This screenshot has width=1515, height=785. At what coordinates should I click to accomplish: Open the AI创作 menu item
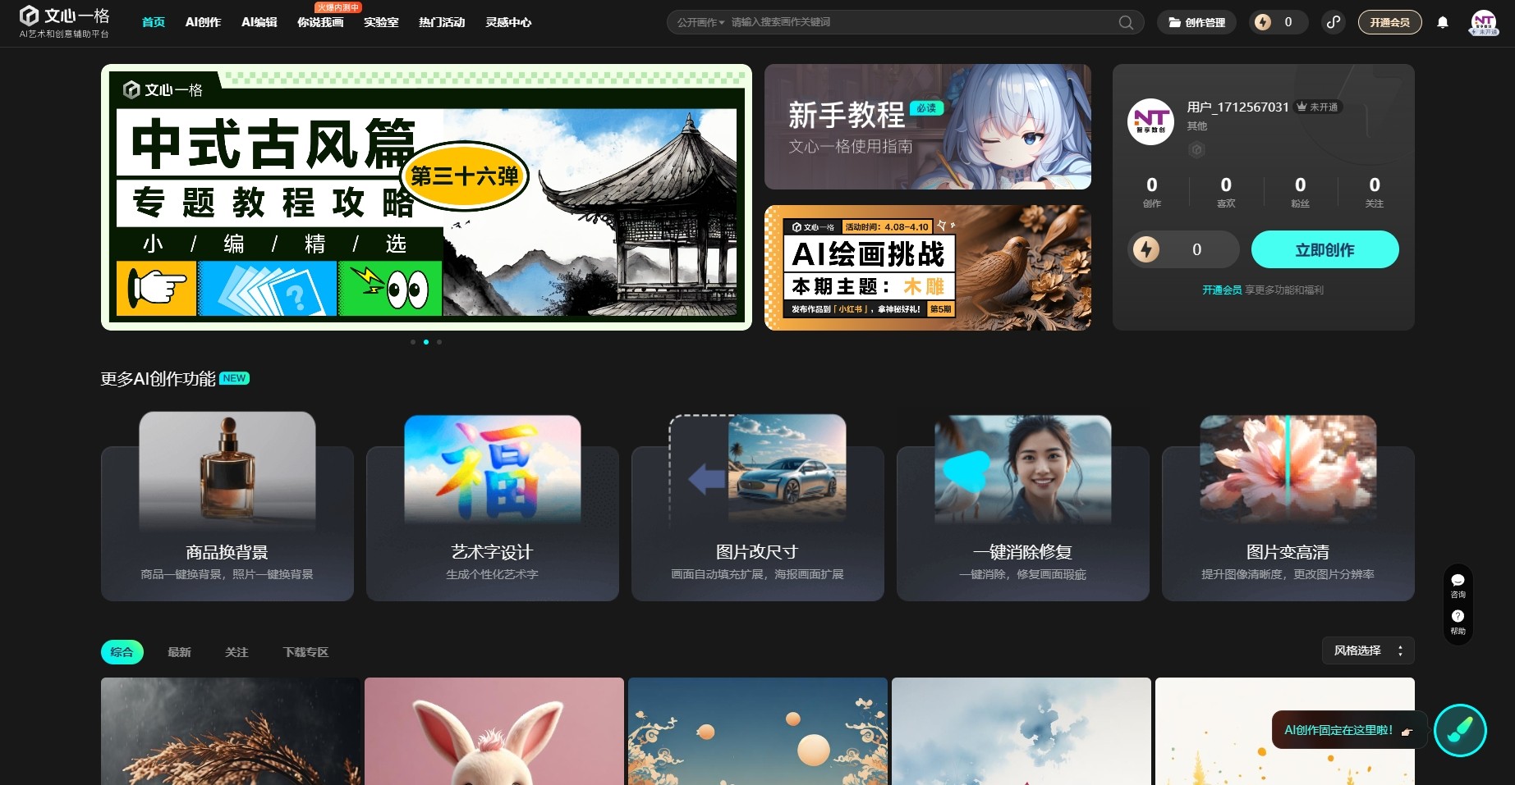pyautogui.click(x=203, y=22)
